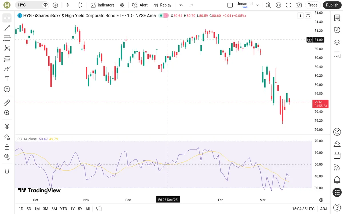Viewport: 343px width, 214px height.
Task: Start bar Replay mode
Action: [162, 5]
